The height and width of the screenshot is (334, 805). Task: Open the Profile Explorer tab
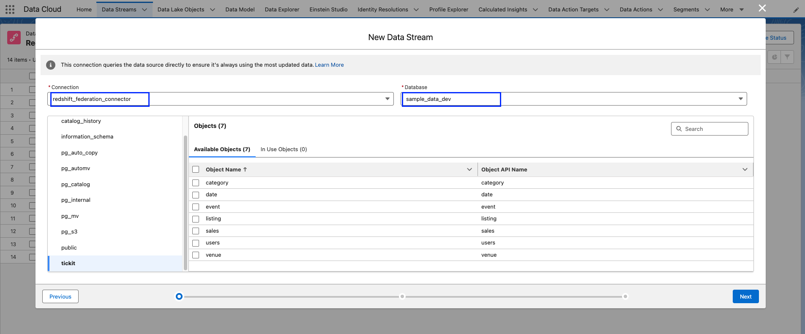click(449, 9)
